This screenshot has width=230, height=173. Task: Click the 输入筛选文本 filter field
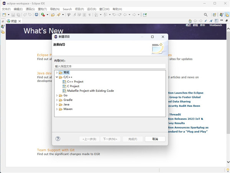click(110, 66)
